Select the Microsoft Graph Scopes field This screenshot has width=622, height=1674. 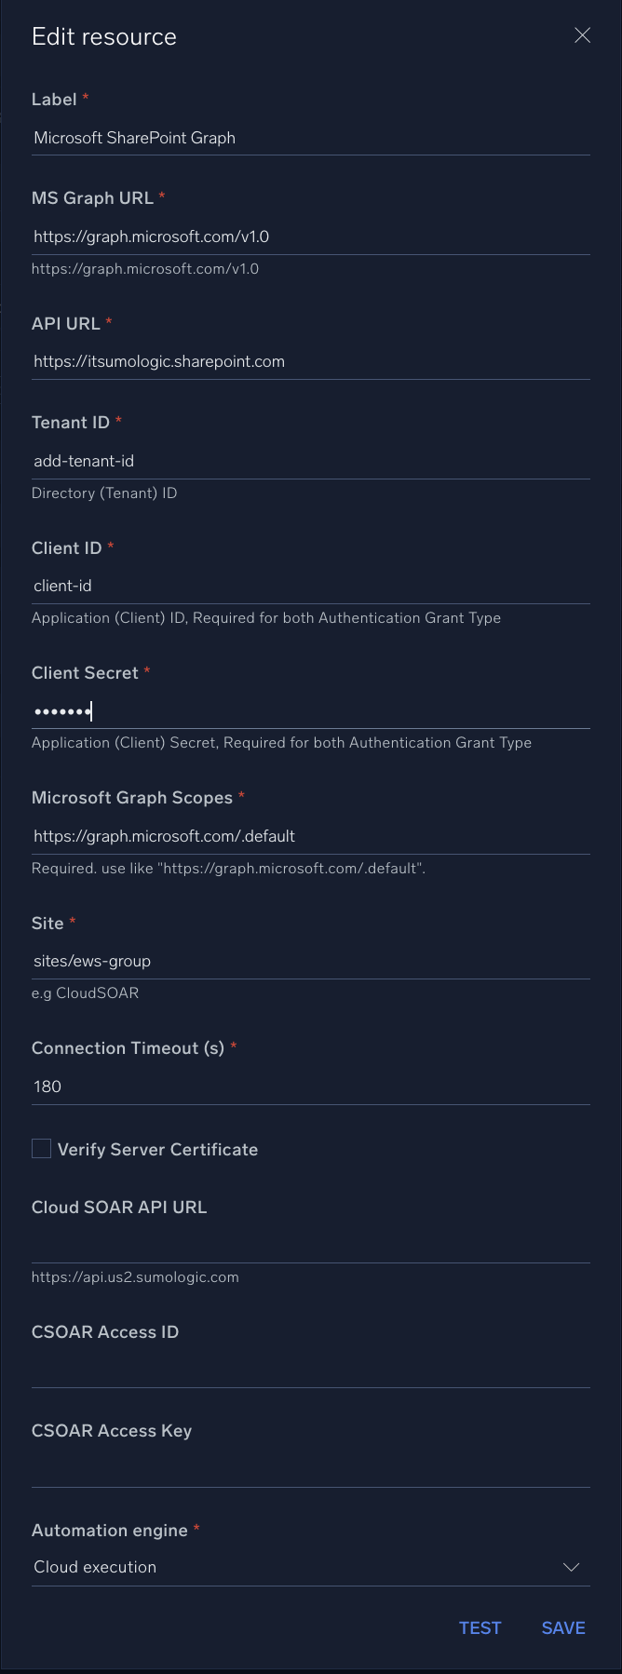coord(310,836)
